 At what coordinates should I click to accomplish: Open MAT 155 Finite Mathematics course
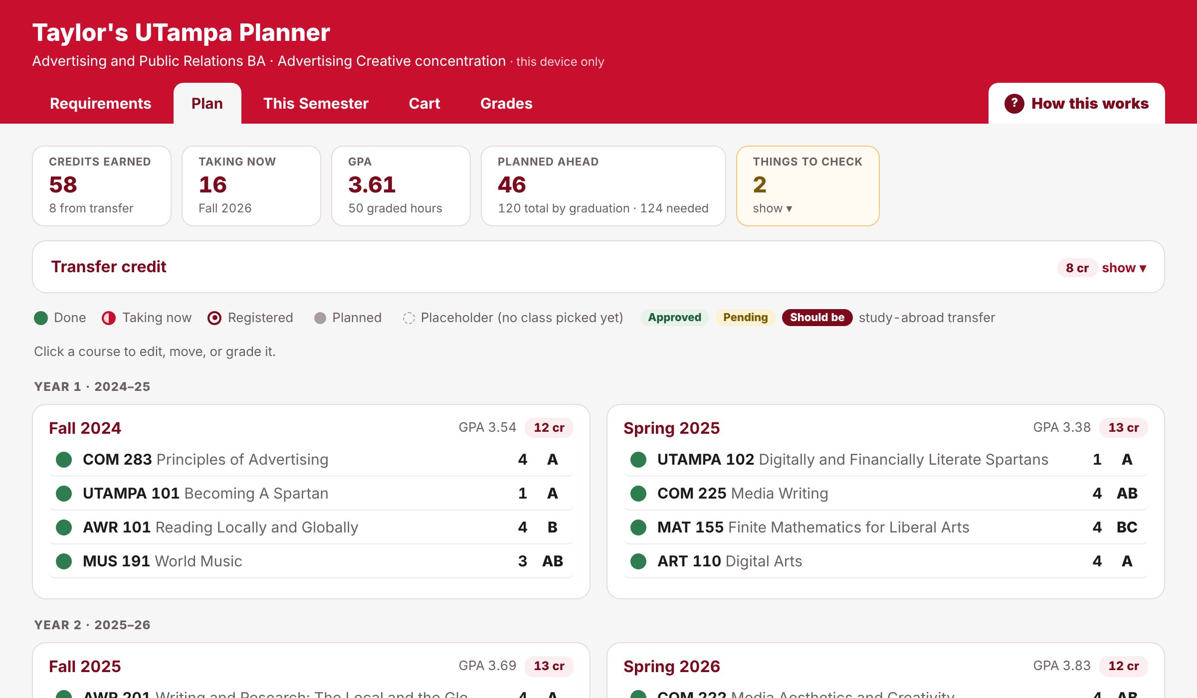pos(886,527)
